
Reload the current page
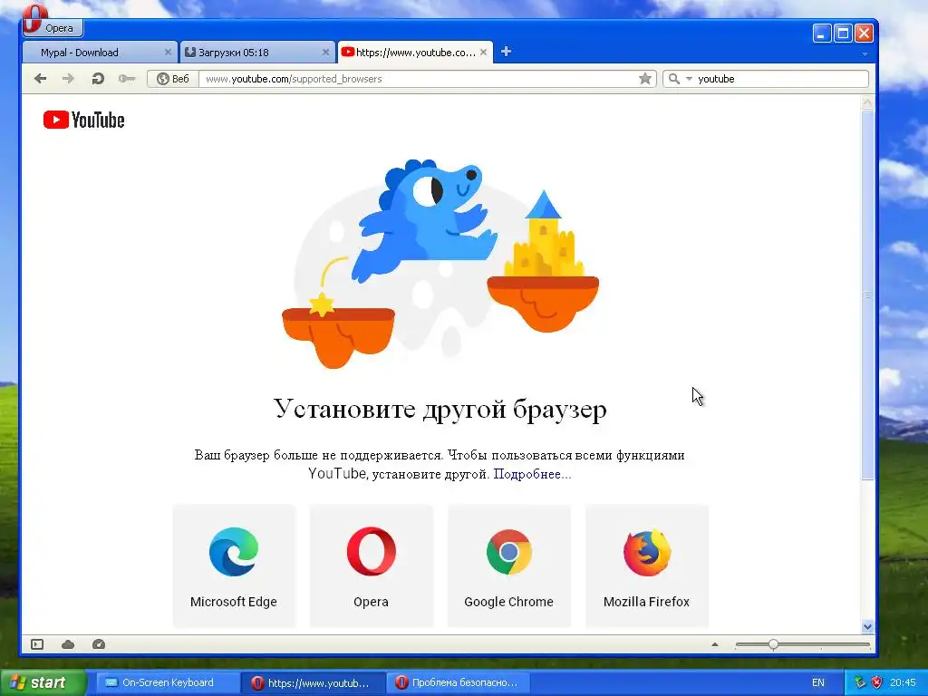[98, 79]
